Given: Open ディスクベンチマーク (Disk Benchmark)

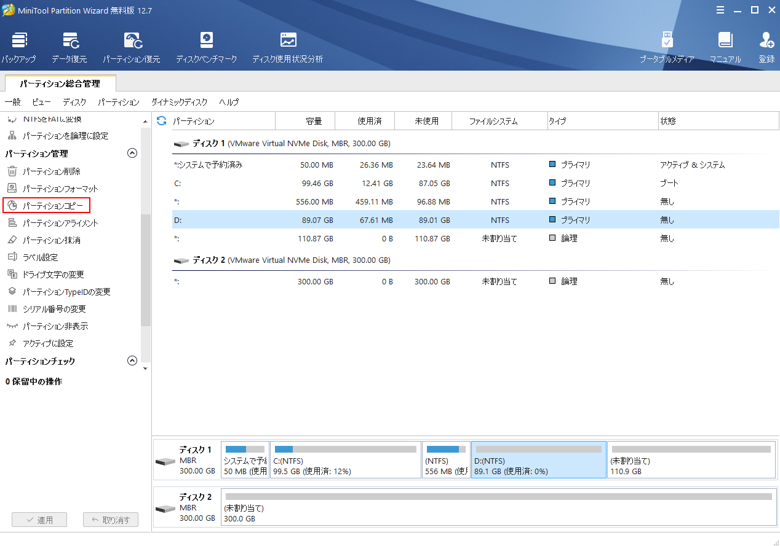Looking at the screenshot, I should pyautogui.click(x=206, y=46).
